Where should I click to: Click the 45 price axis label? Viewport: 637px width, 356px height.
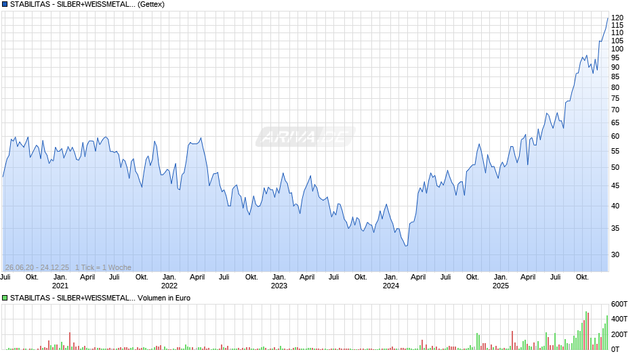pos(615,185)
